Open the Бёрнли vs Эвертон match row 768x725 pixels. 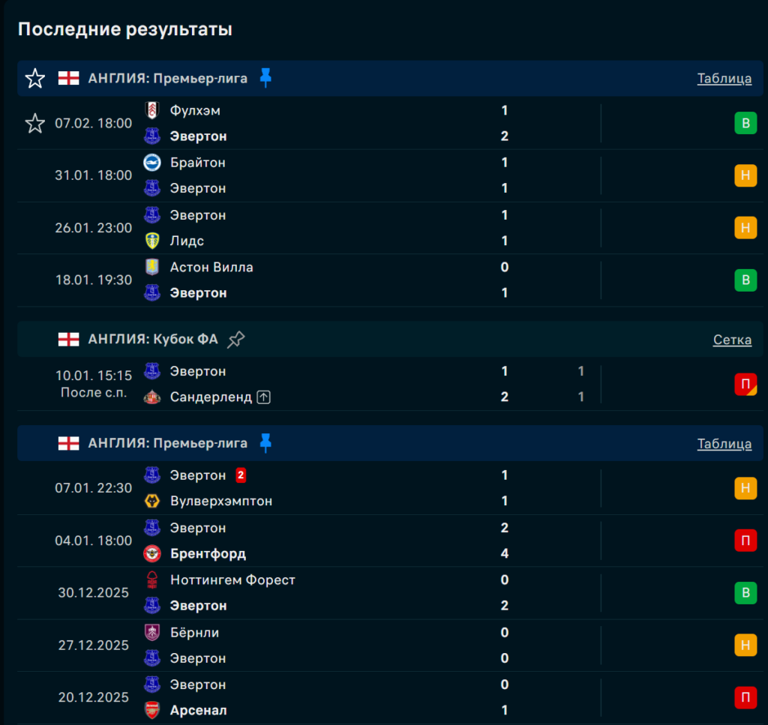click(x=337, y=645)
